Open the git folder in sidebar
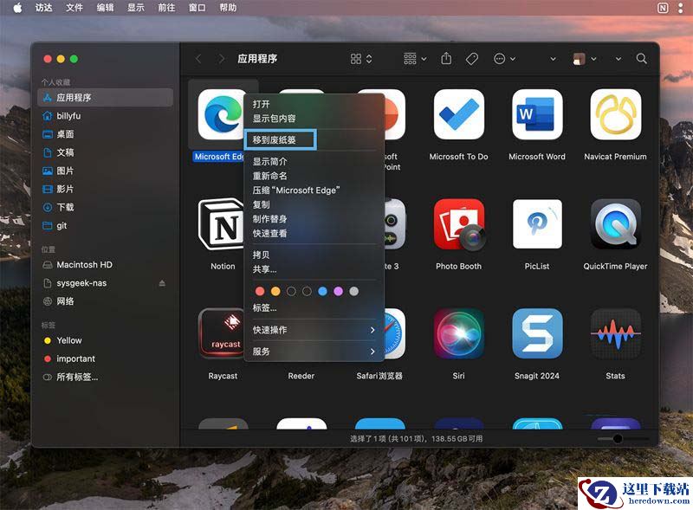The height and width of the screenshot is (510, 693). 105,226
